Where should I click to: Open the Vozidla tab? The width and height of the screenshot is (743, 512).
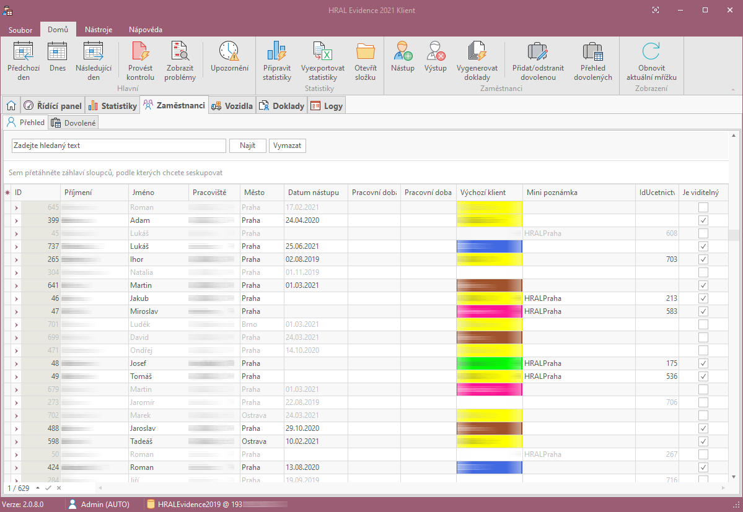point(232,105)
